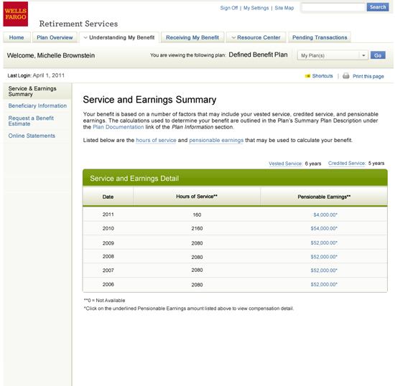The width and height of the screenshot is (395, 386).
Task: Click hours value 2160
Action: (x=197, y=228)
